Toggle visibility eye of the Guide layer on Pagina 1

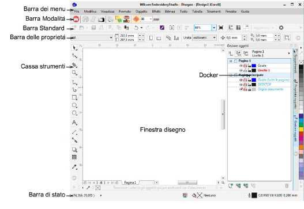click(241, 66)
